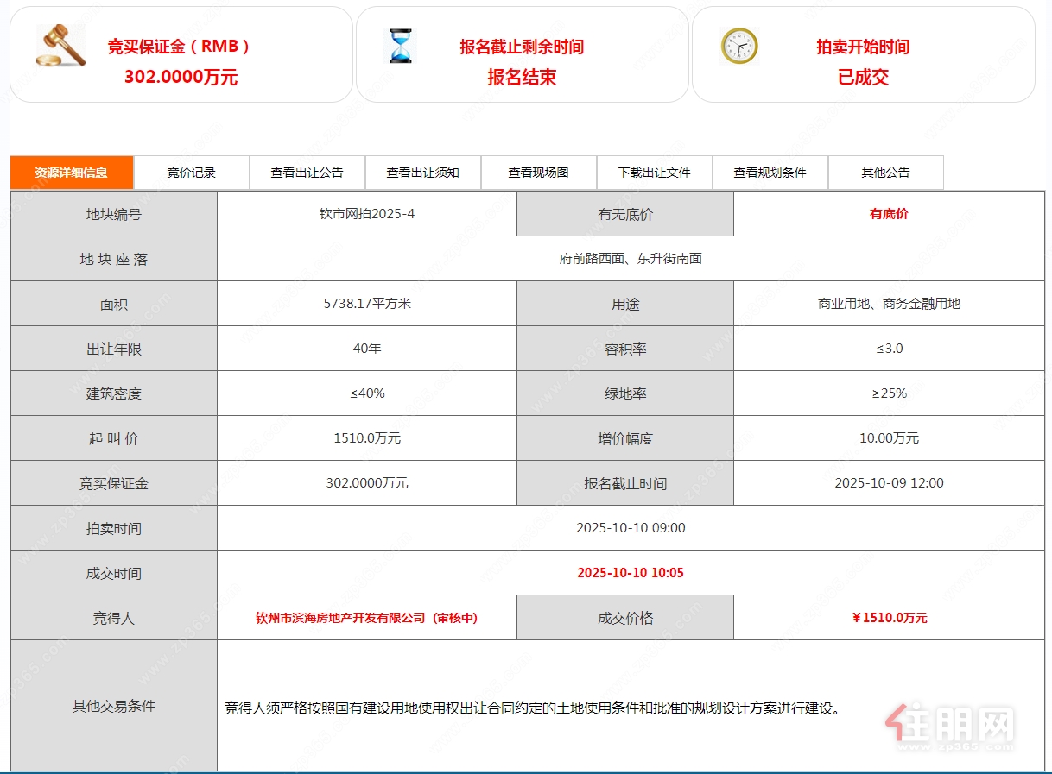Viewport: 1052px width, 774px height.
Task: Click the parcel number 钦市网拍2025-4
Action: click(x=366, y=214)
